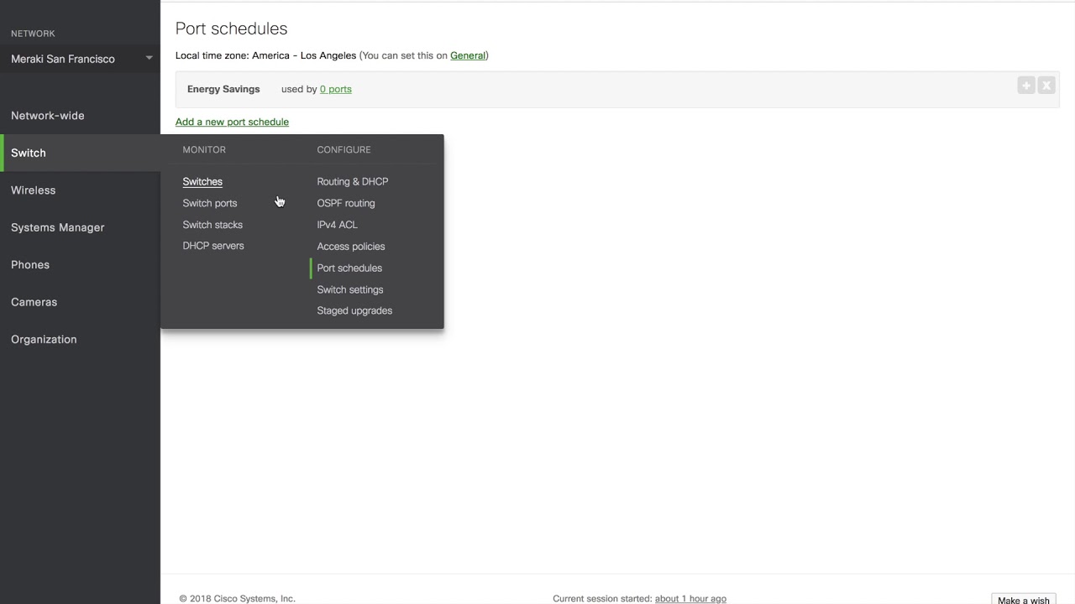Open Wireless in the sidebar

tap(34, 190)
